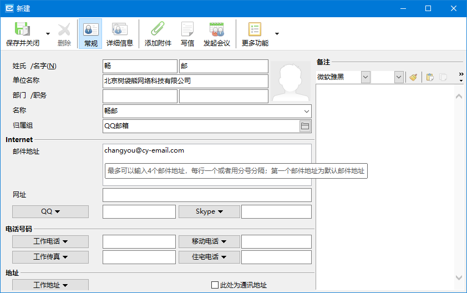Click the contact avatar photo placeholder
Viewport: 467px width, 293px height.
[291, 82]
